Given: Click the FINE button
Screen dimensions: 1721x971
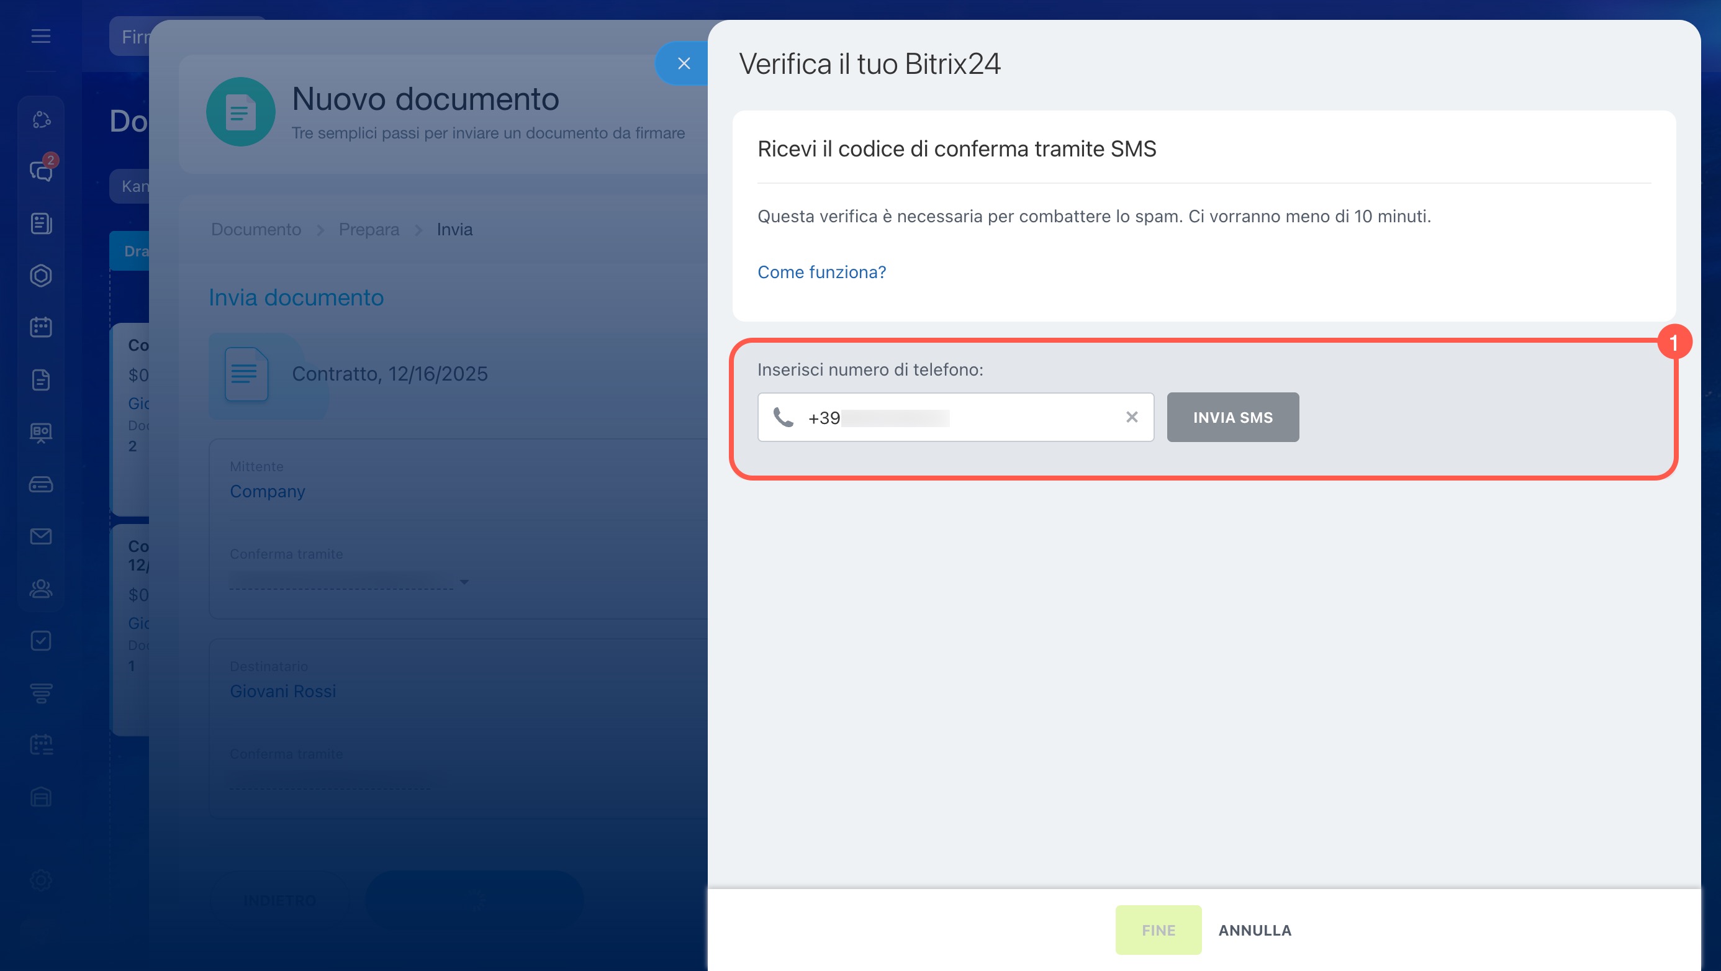Looking at the screenshot, I should pyautogui.click(x=1158, y=929).
